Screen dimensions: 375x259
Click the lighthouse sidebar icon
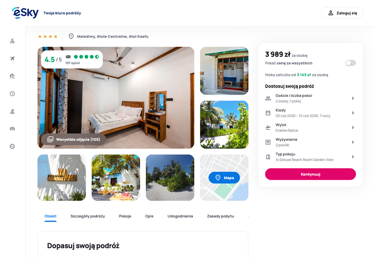13,111
